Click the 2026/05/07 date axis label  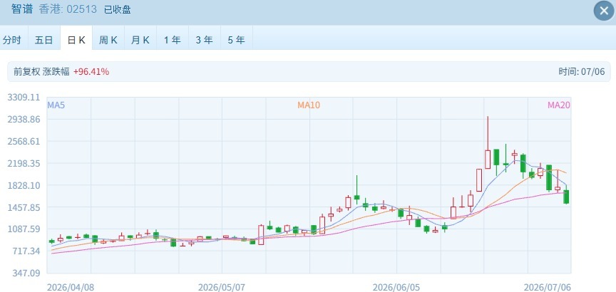(x=222, y=287)
